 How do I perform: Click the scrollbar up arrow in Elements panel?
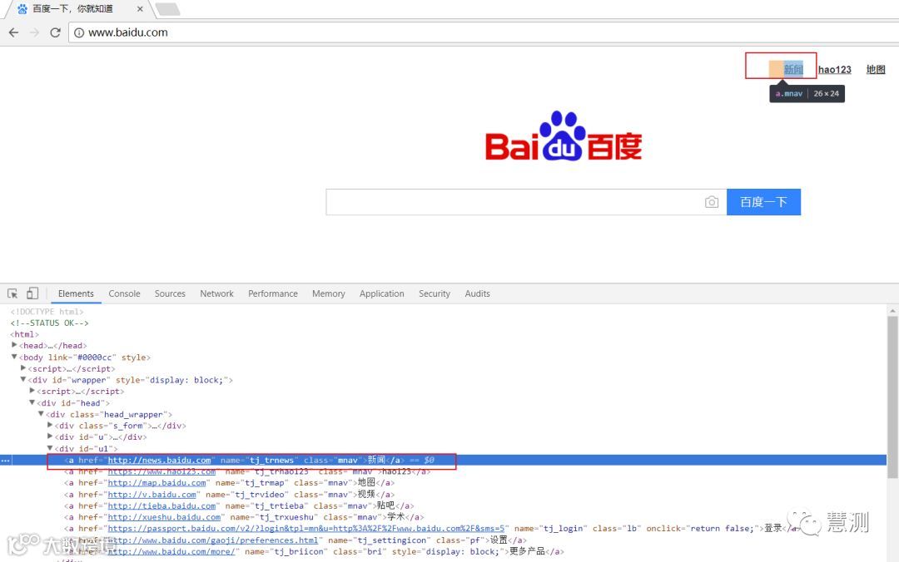coord(892,310)
